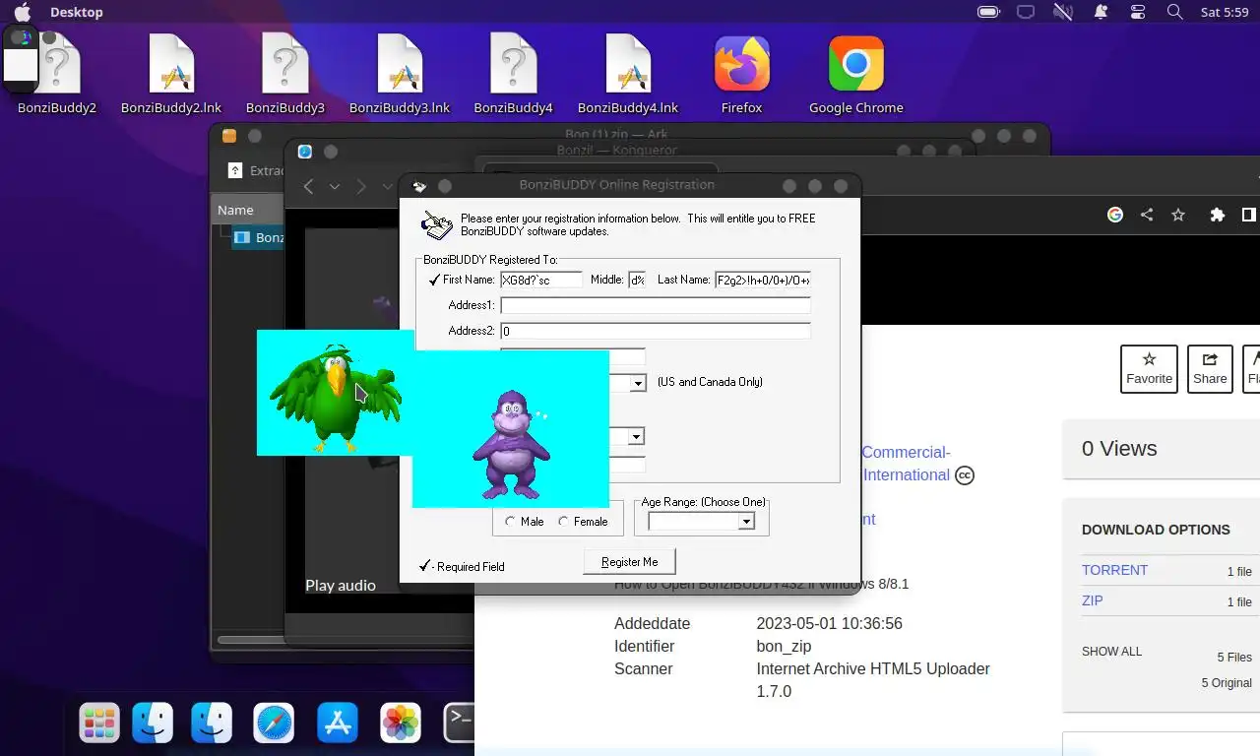Open the BonziBuddy4.lnk desktop shortcut
Screen dimensions: 1260x756
coord(628,74)
